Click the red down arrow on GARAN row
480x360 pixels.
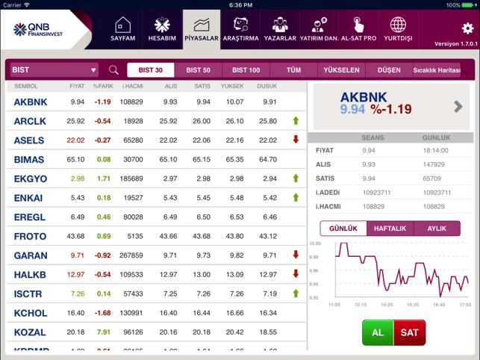pyautogui.click(x=296, y=255)
